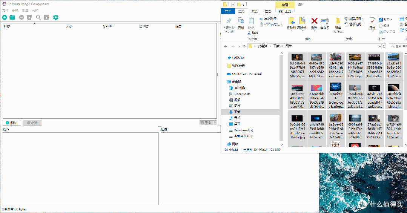Expand the 轻松访问 easy access dropdown
The width and height of the screenshot is (407, 213).
(x=363, y=24)
